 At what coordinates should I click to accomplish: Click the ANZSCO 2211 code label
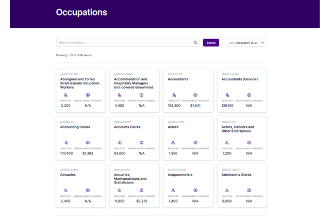(x=175, y=74)
